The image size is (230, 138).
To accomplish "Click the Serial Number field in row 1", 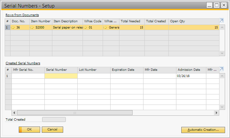I will click(61, 76).
